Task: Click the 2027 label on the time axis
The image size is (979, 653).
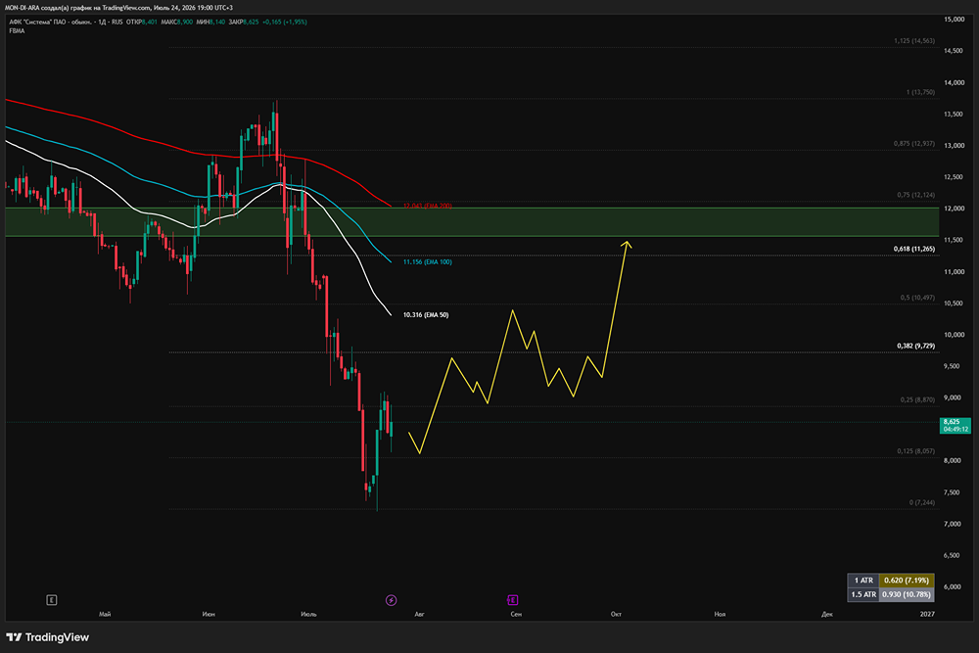Action: click(x=927, y=614)
